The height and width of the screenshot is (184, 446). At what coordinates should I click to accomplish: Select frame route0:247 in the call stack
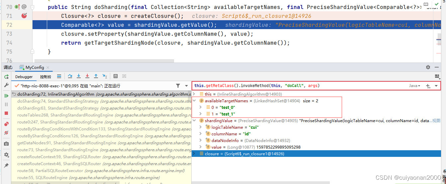click(x=101, y=122)
